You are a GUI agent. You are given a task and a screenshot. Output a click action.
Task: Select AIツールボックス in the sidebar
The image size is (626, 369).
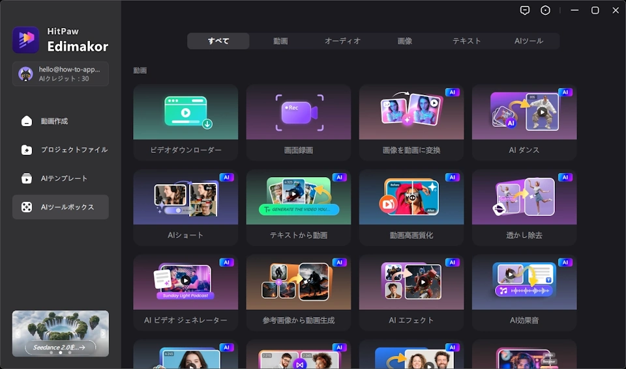point(60,207)
